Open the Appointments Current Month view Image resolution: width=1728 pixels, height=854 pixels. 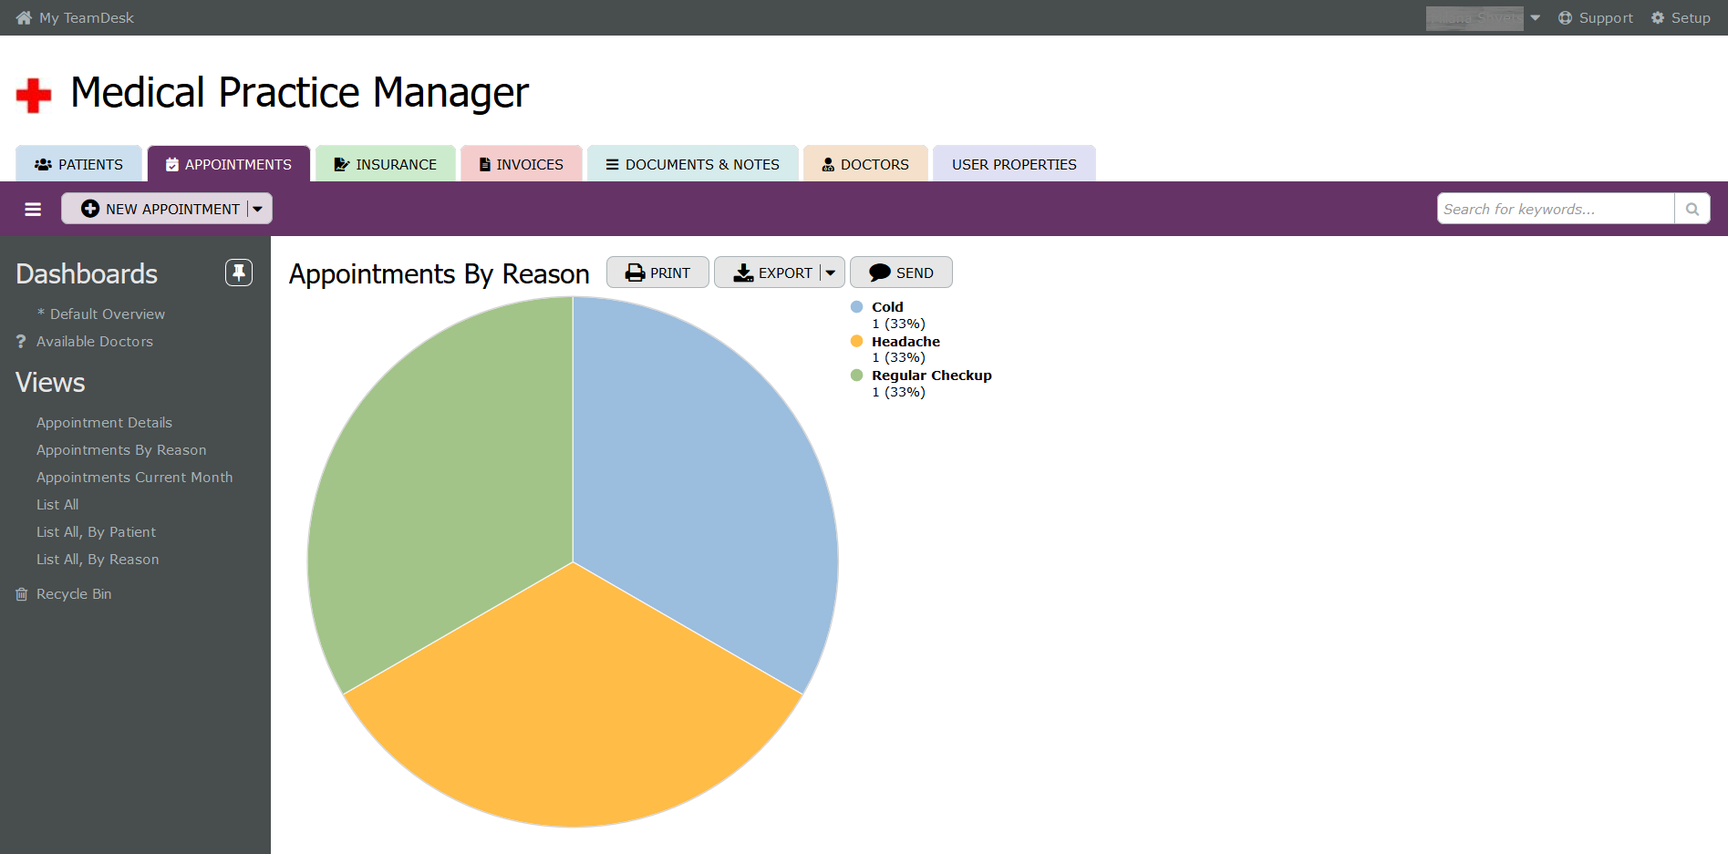[134, 478]
